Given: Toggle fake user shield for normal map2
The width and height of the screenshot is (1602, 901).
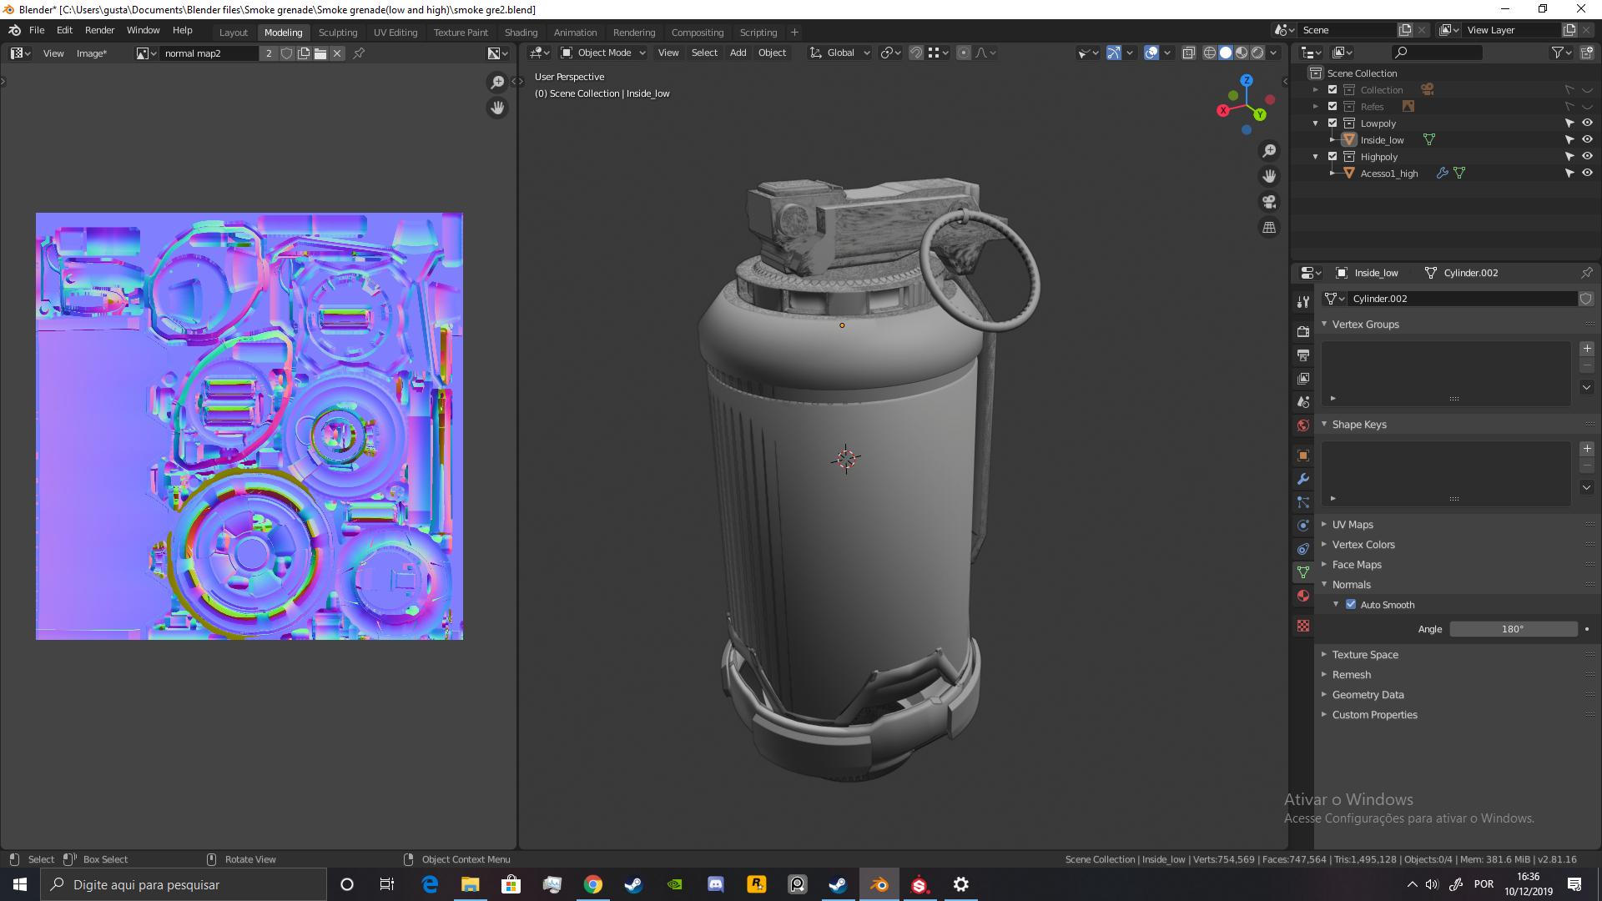Looking at the screenshot, I should (286, 53).
